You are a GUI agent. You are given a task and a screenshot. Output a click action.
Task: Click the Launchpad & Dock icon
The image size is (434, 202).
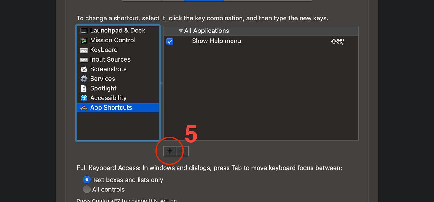(x=84, y=31)
